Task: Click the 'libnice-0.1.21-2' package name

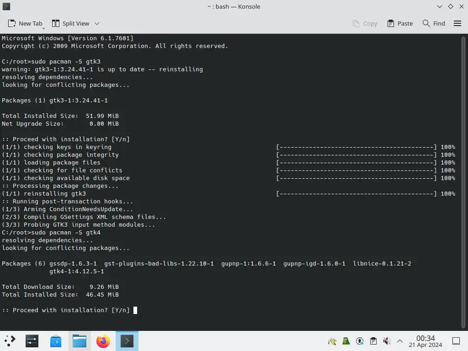Action: click(x=382, y=264)
